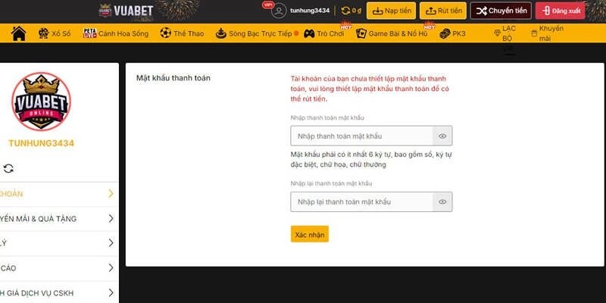Click the VUABET Online sidebar avatar

click(41, 102)
